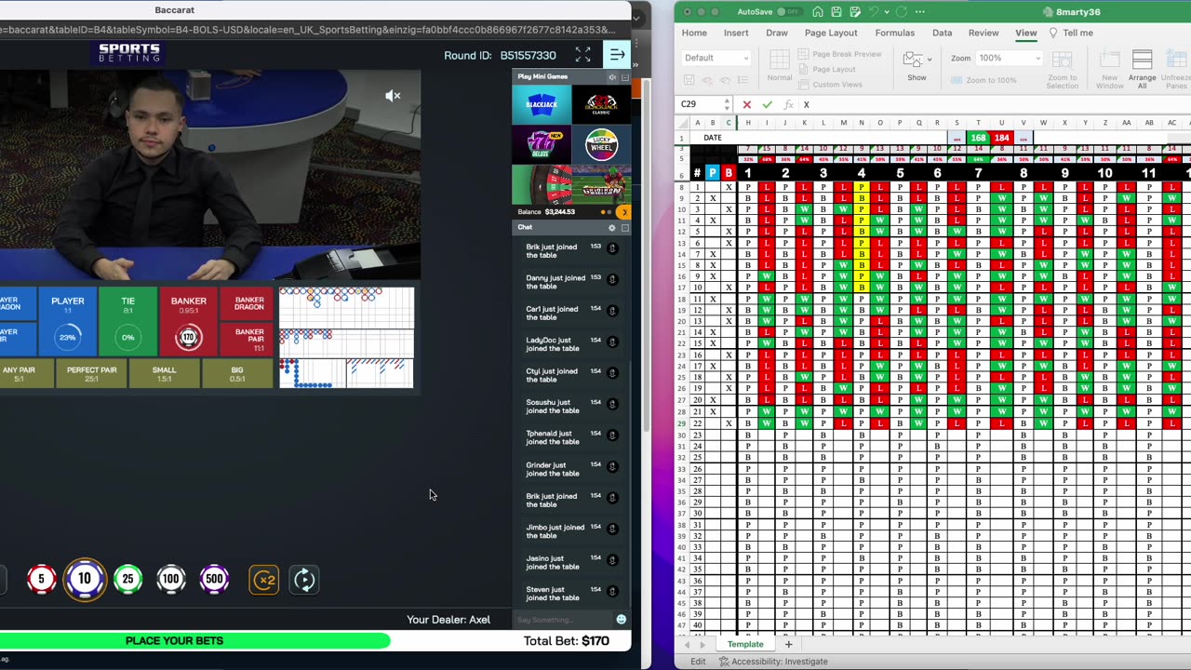Click user icon next to Steven's message
The height and width of the screenshot is (670, 1191).
tap(612, 591)
